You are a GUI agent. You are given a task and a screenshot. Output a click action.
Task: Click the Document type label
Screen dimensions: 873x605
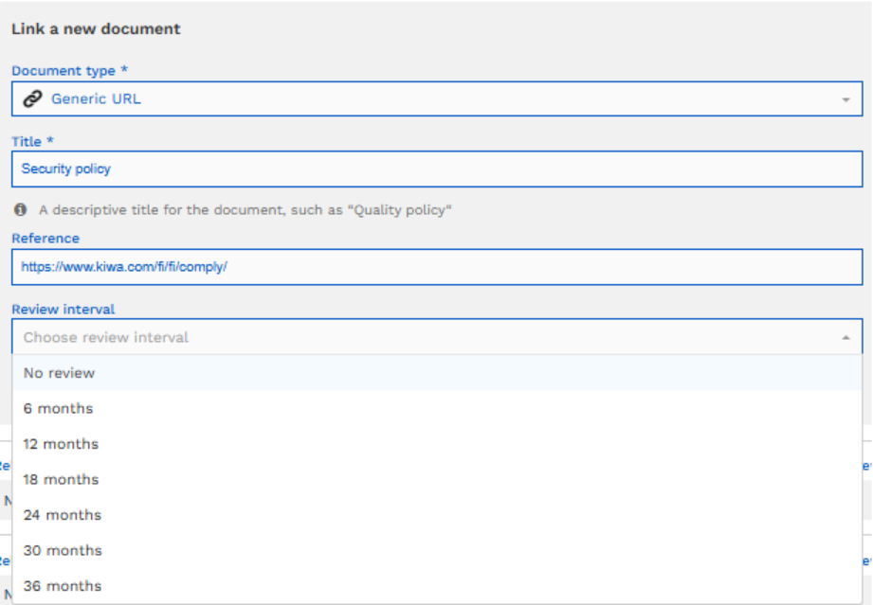[x=63, y=71]
